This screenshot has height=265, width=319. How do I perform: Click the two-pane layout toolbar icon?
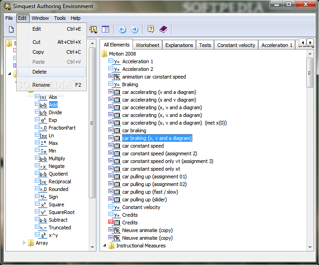click(x=105, y=29)
